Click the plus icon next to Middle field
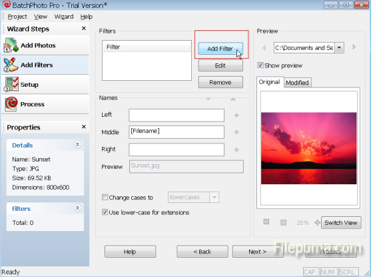 (236, 132)
